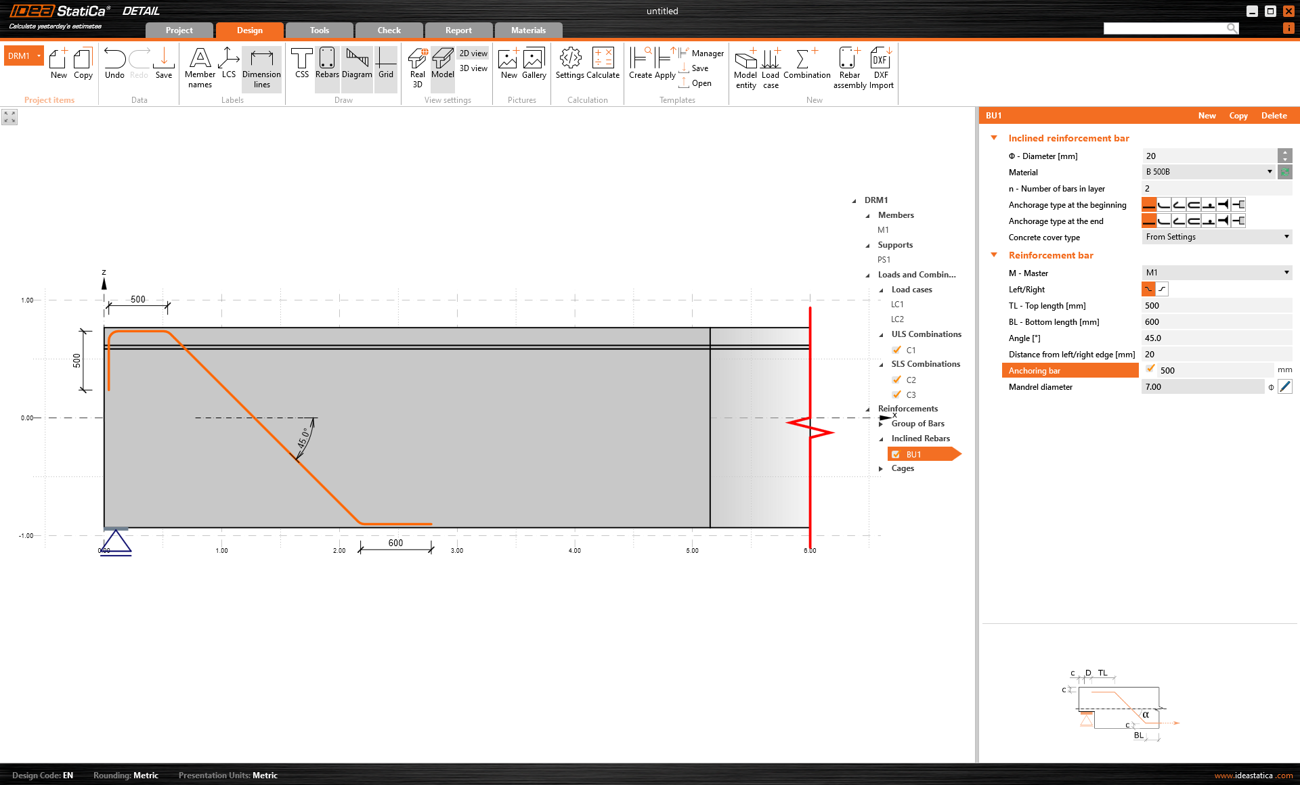This screenshot has width=1300, height=785.
Task: Open the Material B 500B dropdown
Action: (x=1209, y=172)
